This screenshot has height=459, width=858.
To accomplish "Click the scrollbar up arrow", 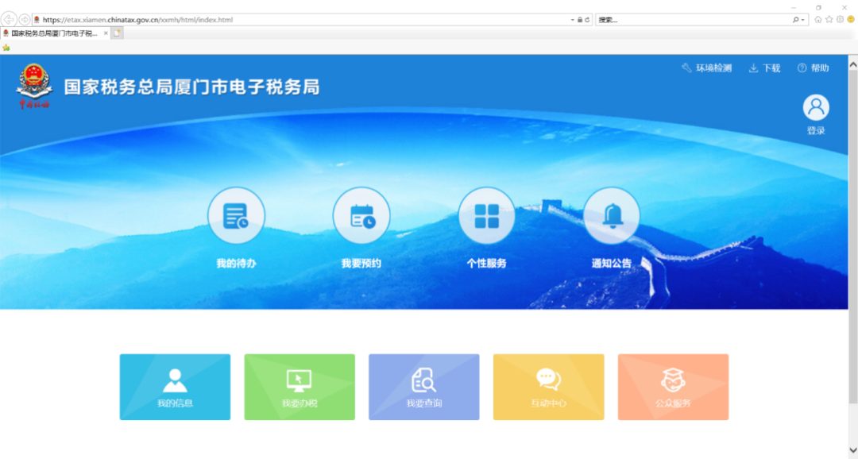I will (x=853, y=64).
